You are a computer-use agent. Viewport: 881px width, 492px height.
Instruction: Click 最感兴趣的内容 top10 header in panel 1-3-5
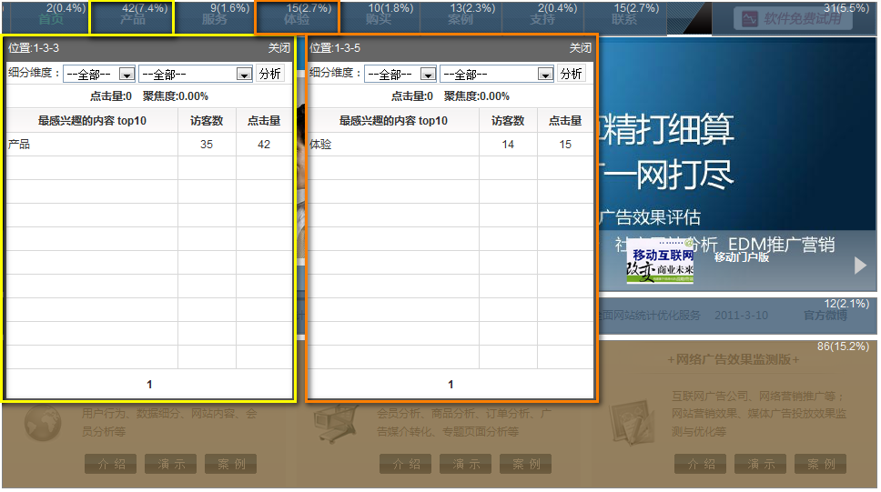393,121
